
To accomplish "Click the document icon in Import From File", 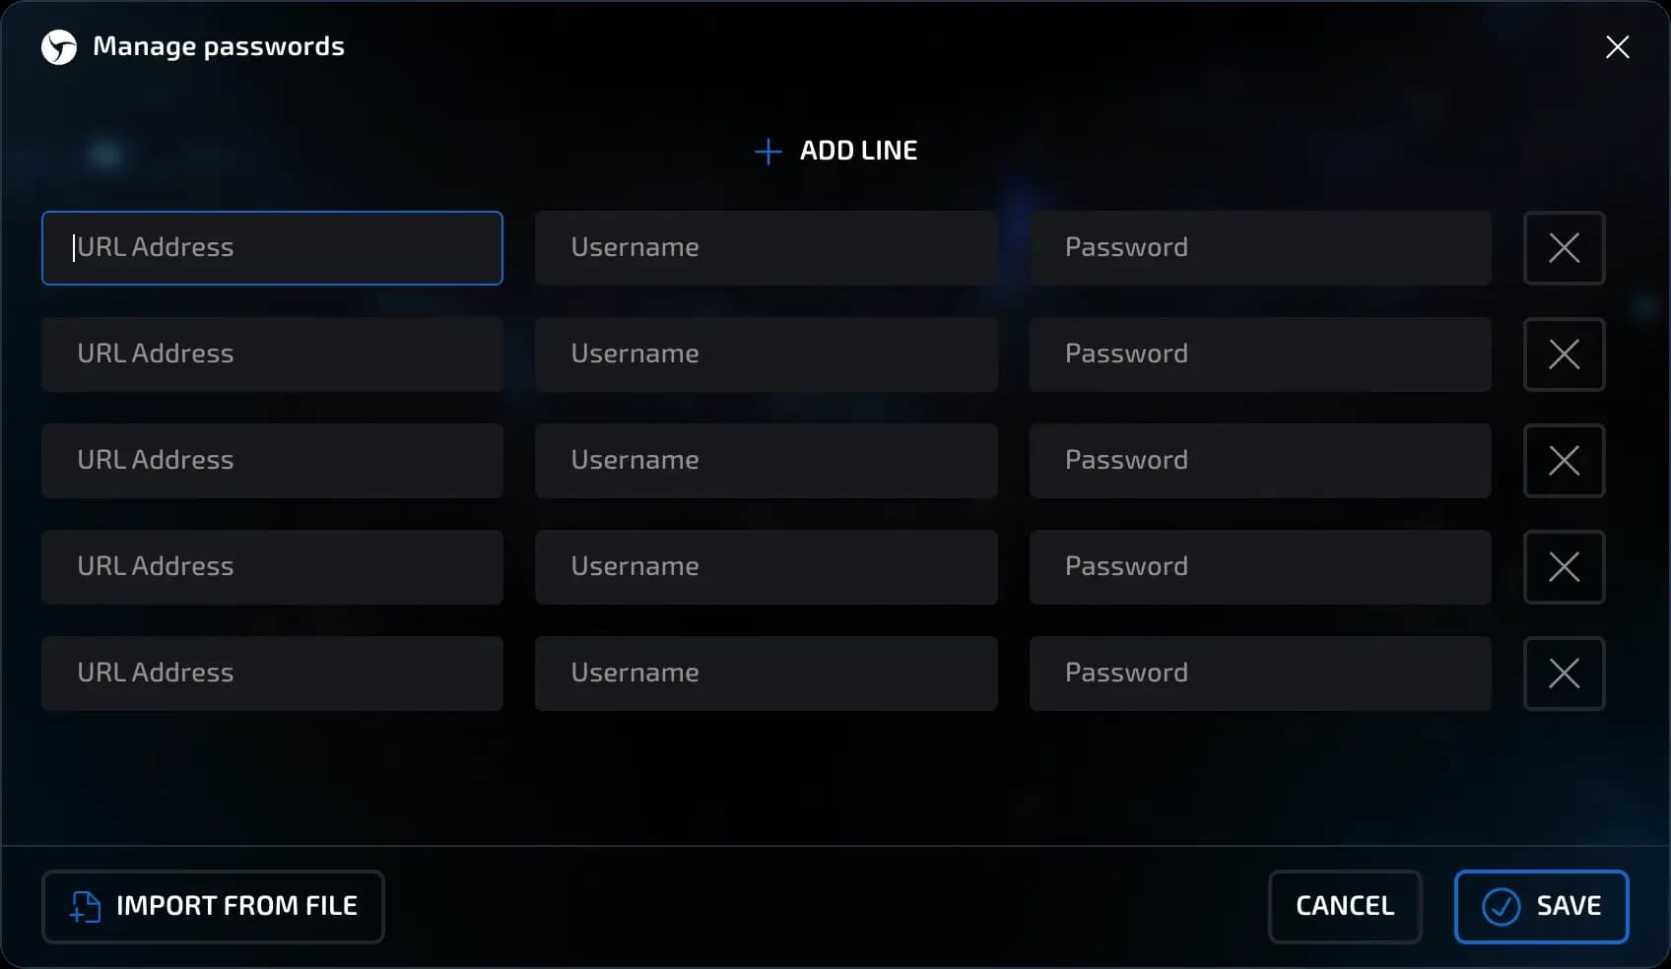I will [83, 907].
